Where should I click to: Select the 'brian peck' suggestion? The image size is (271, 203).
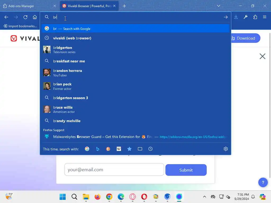click(x=135, y=86)
